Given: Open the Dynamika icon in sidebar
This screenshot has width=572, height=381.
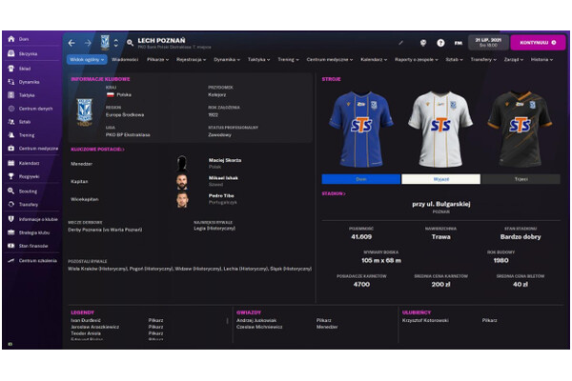Looking at the screenshot, I should (x=10, y=82).
